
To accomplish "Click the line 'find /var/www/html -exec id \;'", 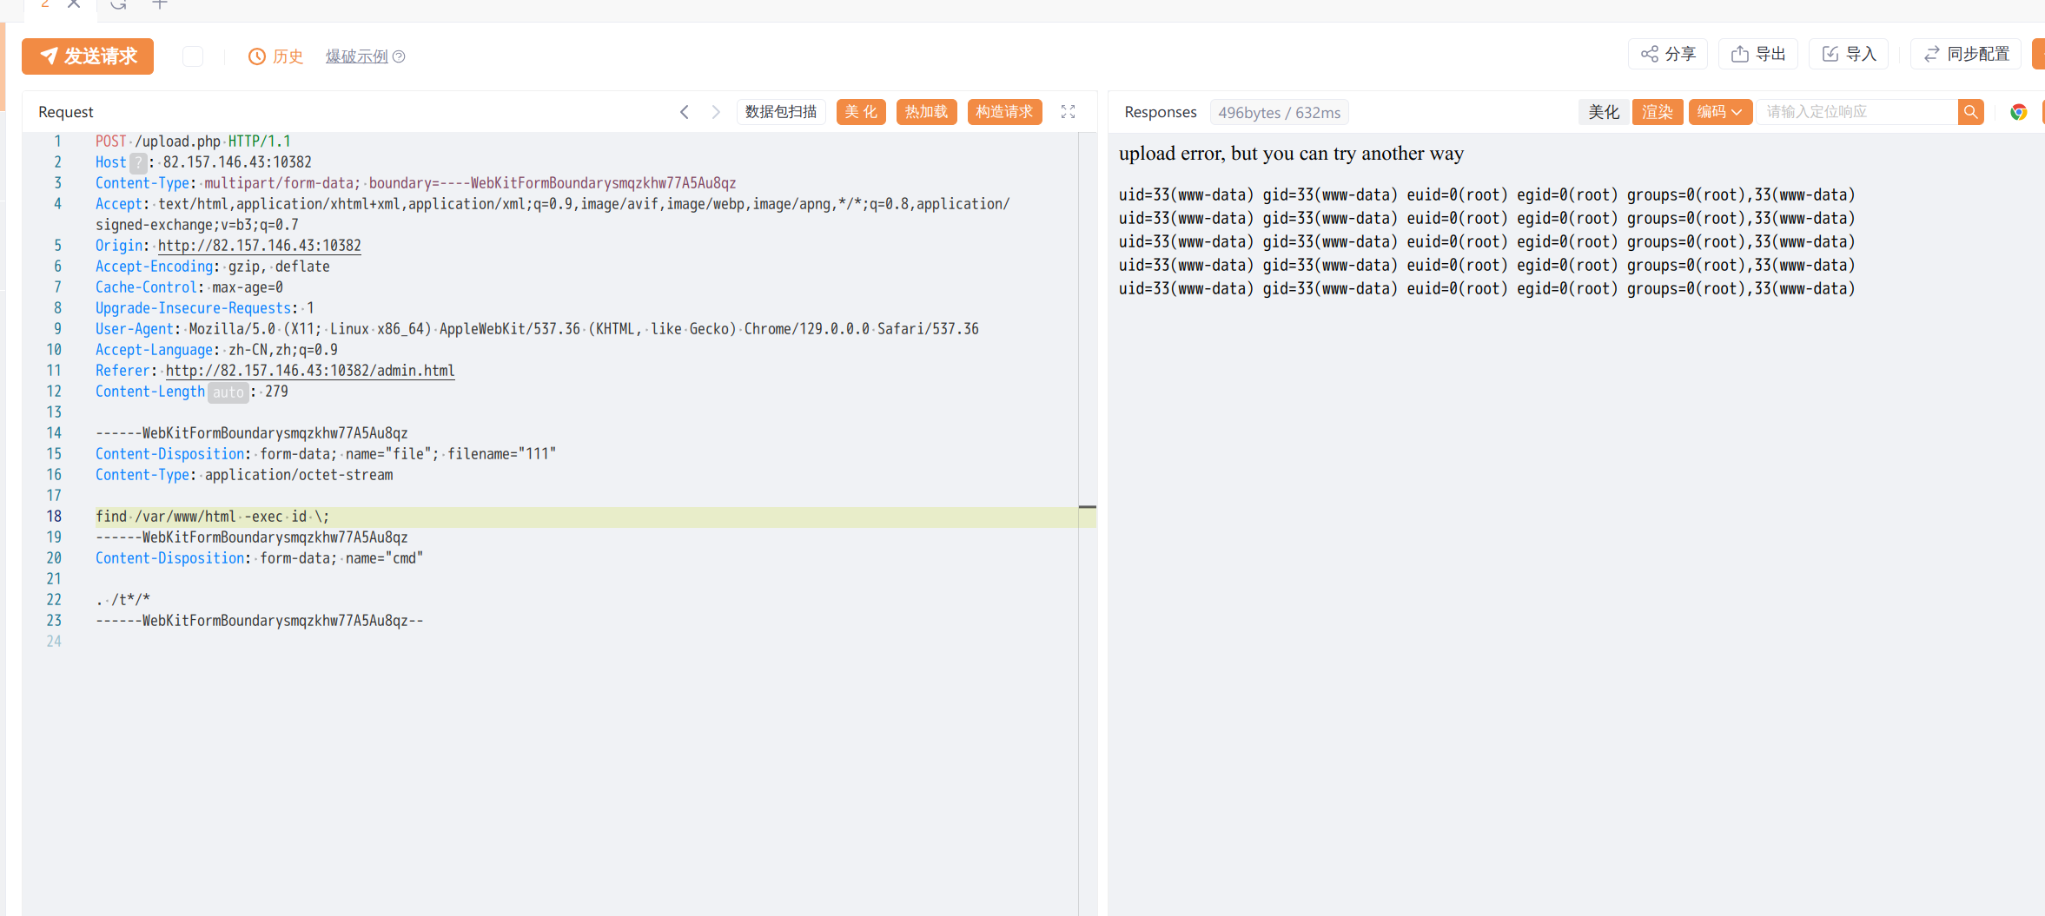I will tap(212, 517).
